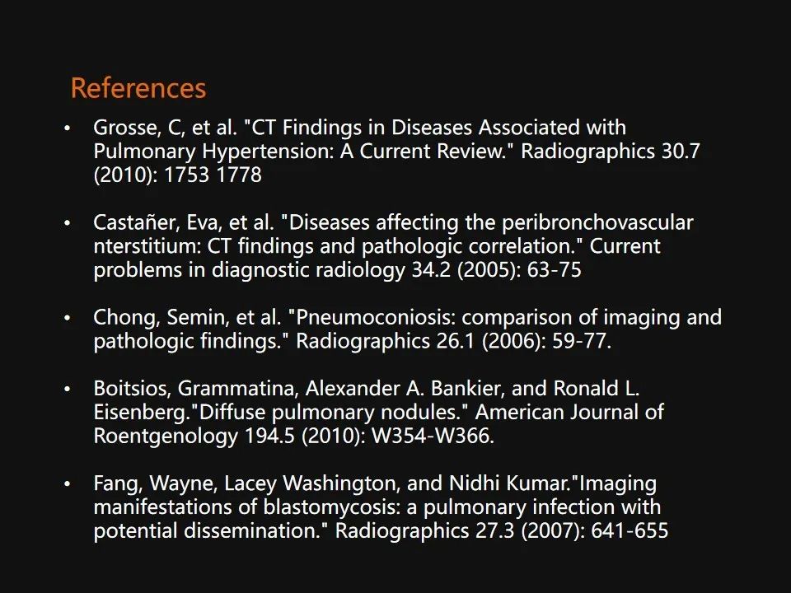The image size is (791, 593).
Task: Click the bullet before Boitsios reference
Action: coord(68,389)
